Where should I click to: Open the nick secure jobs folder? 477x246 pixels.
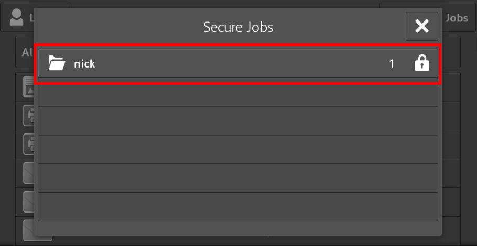pyautogui.click(x=238, y=63)
